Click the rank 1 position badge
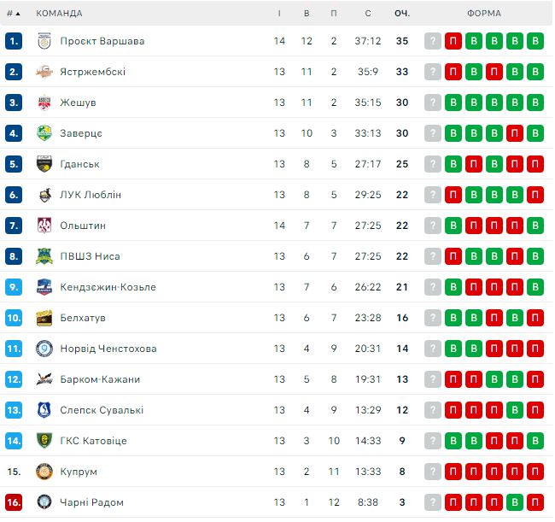The image size is (555, 522). tap(14, 41)
